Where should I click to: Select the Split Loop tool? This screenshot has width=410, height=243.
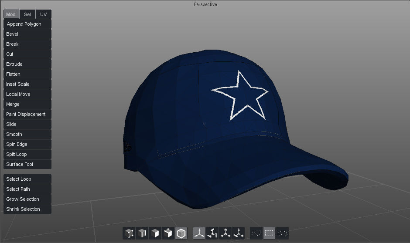[27, 154]
